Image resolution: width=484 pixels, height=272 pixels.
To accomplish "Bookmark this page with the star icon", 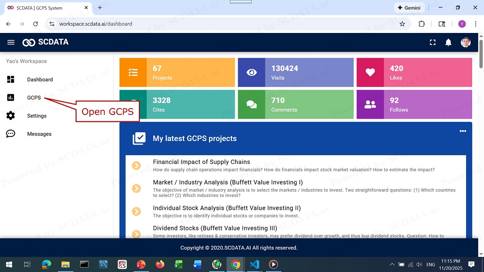I will tap(402, 24).
